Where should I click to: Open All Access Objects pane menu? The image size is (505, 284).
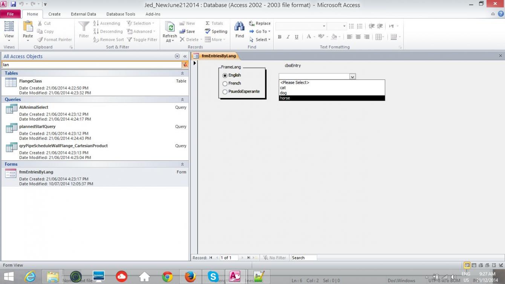coord(177,56)
